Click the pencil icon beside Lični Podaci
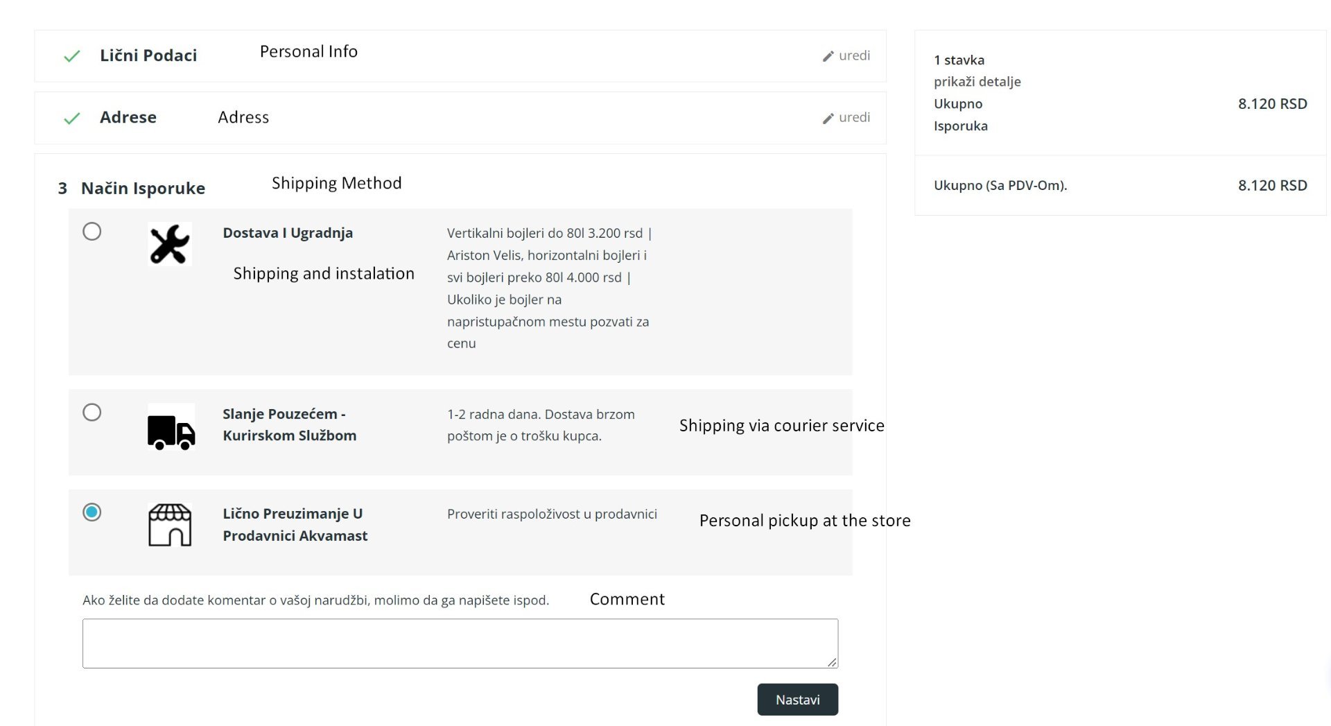Screen dimensions: 1331x726 pos(828,56)
